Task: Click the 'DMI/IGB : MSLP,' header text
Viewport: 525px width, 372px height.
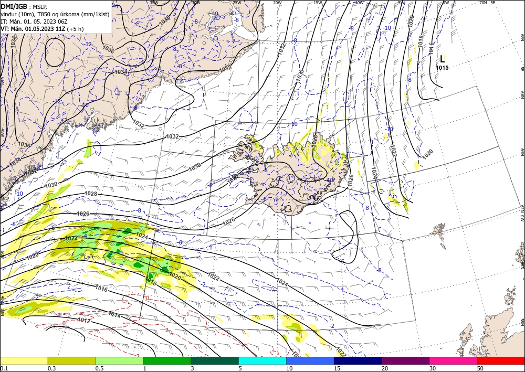Action: coord(24,7)
